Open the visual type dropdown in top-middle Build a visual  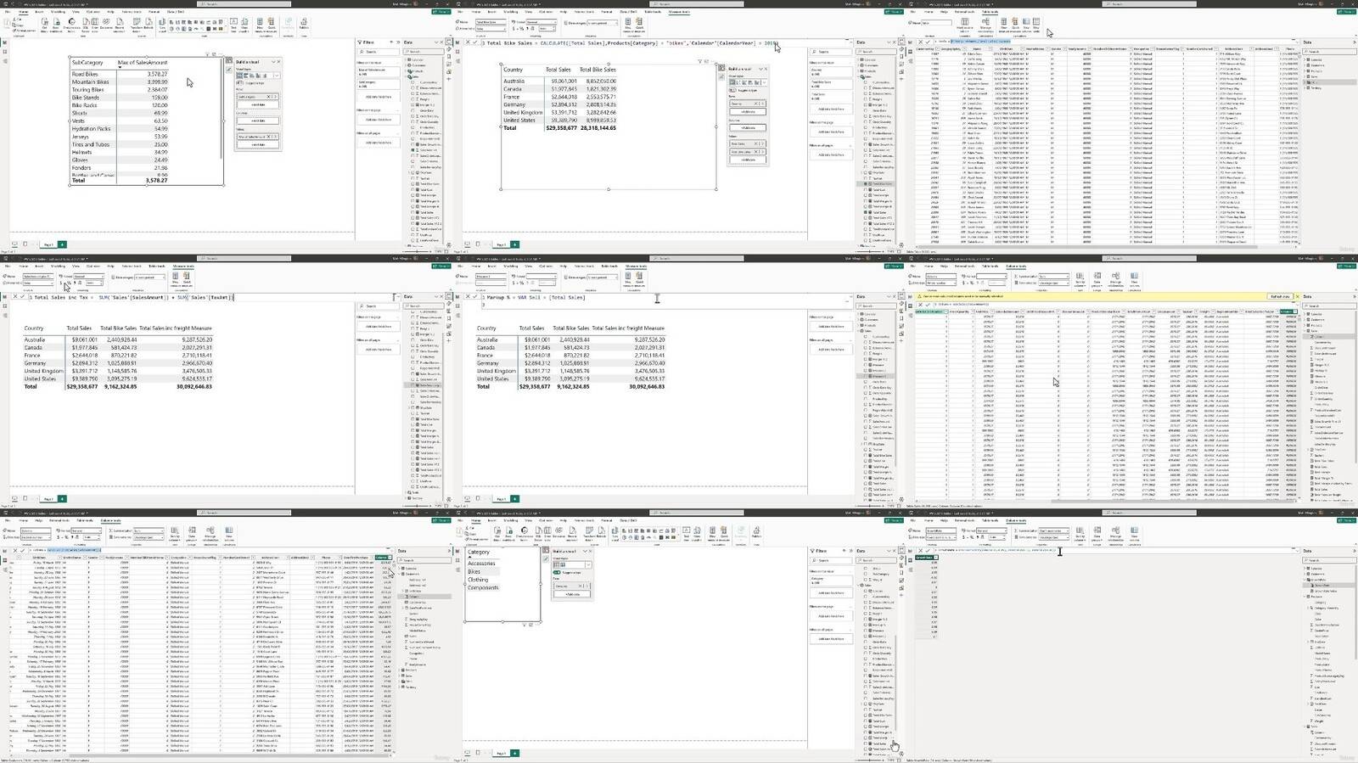[764, 82]
